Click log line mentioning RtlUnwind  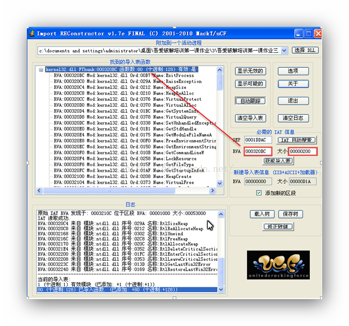click(111, 234)
